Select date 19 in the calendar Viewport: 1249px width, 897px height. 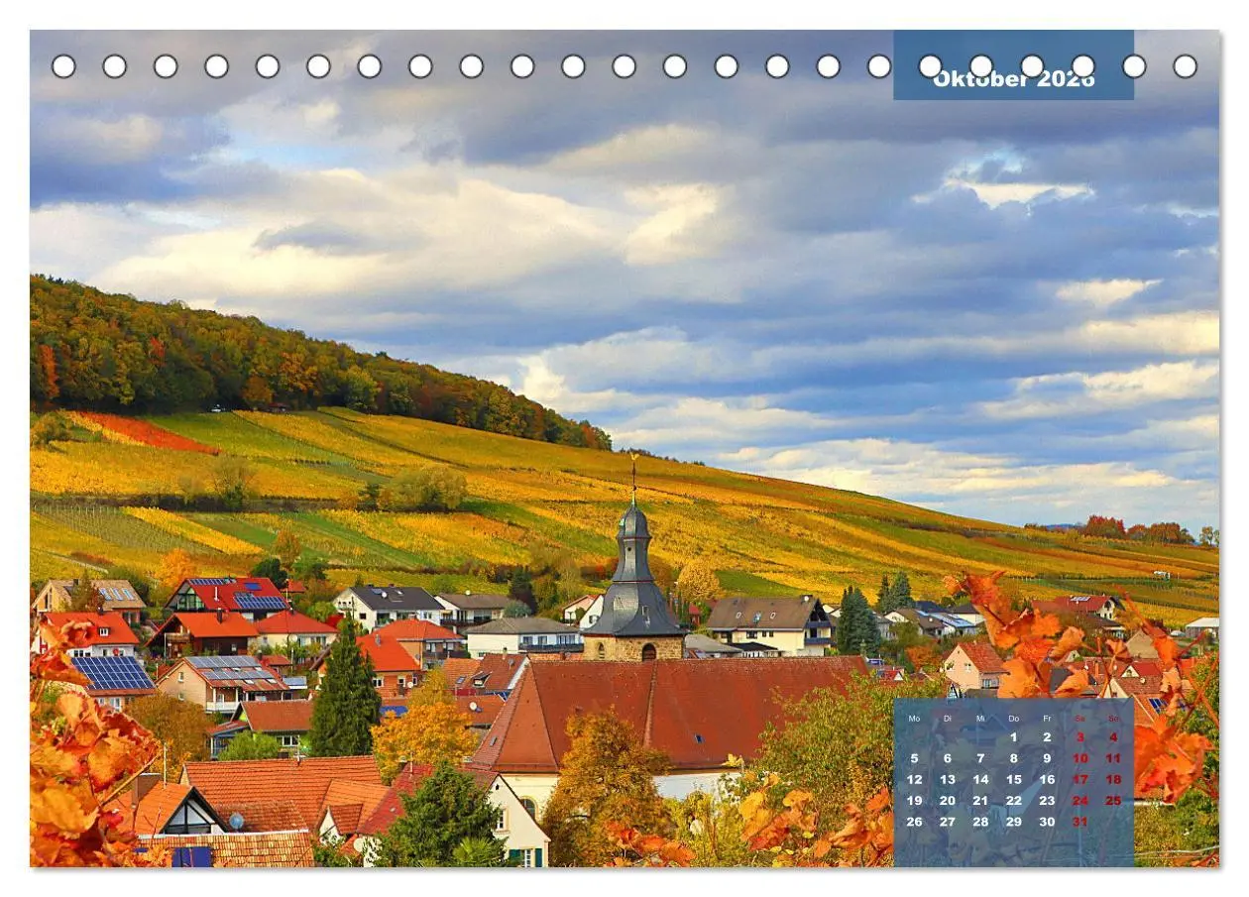coord(914,801)
